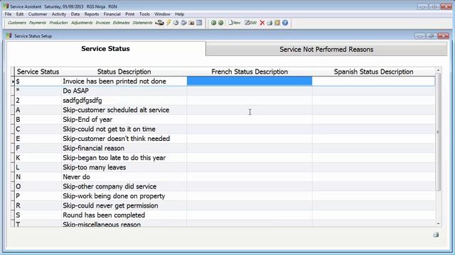
Task: Open the Production toolbar shortcut
Action: pyautogui.click(x=58, y=23)
